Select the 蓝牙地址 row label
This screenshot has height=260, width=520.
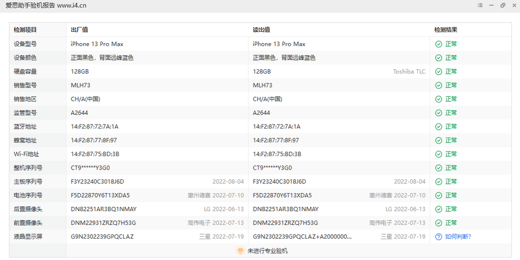tap(25, 127)
